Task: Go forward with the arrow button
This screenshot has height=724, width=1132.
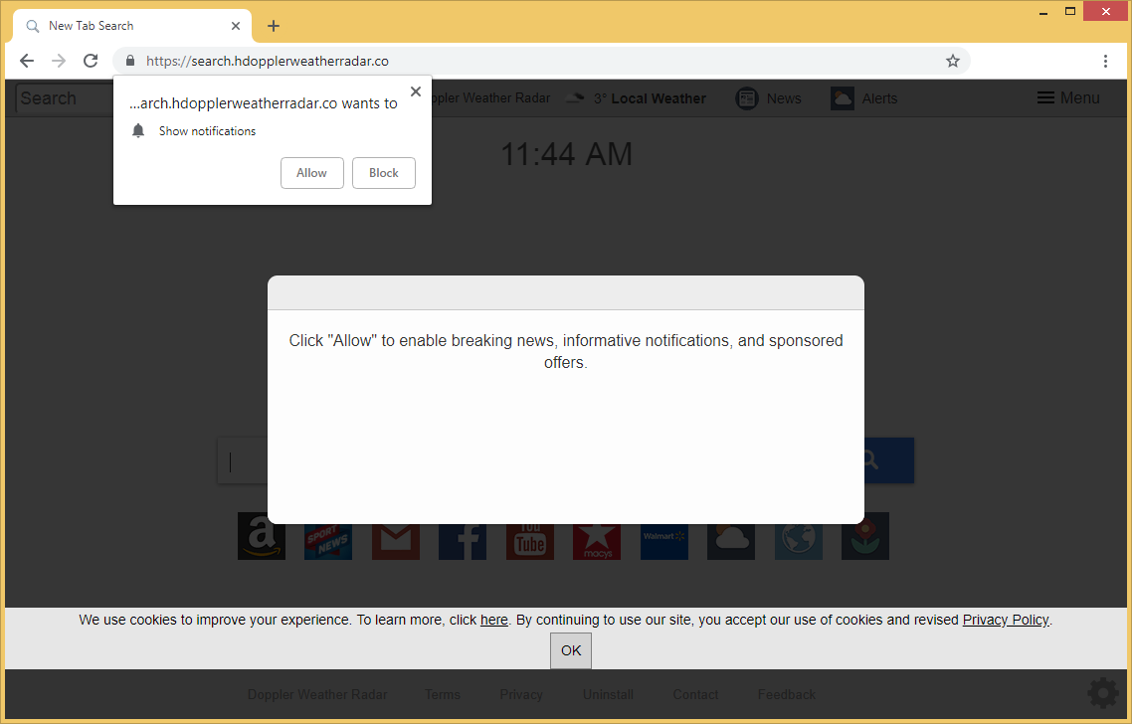Action: click(59, 61)
